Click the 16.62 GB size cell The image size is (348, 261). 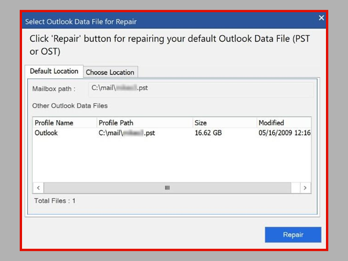(208, 133)
